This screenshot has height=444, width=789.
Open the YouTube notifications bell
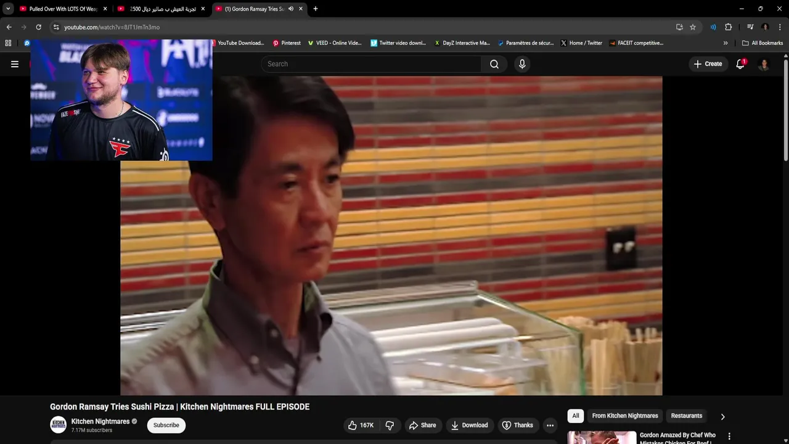pos(740,64)
